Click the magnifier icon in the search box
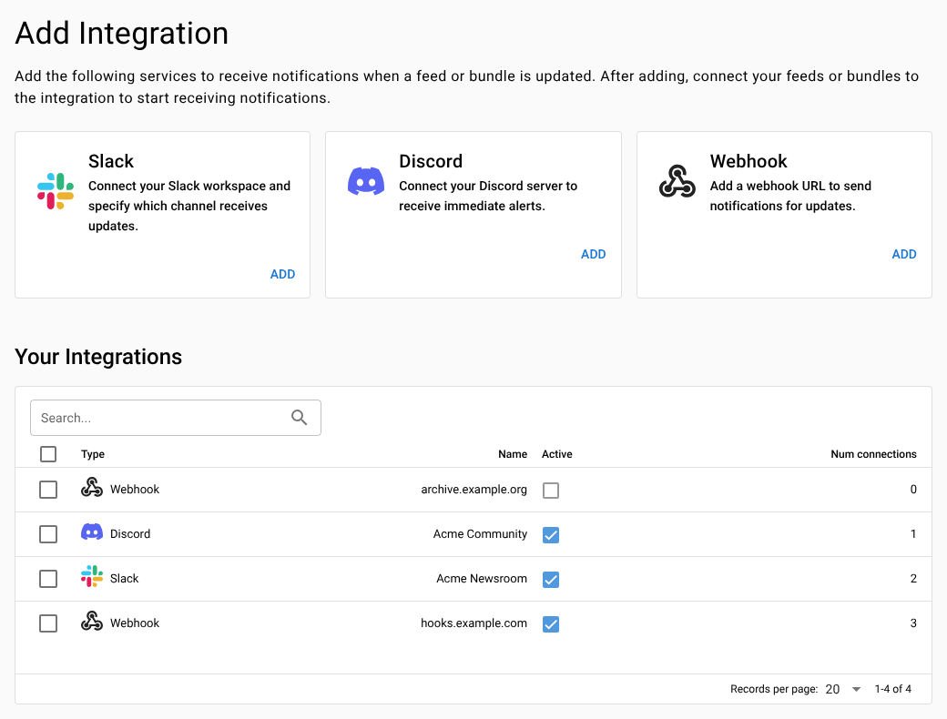Screen dimensions: 947x719 pos(299,417)
